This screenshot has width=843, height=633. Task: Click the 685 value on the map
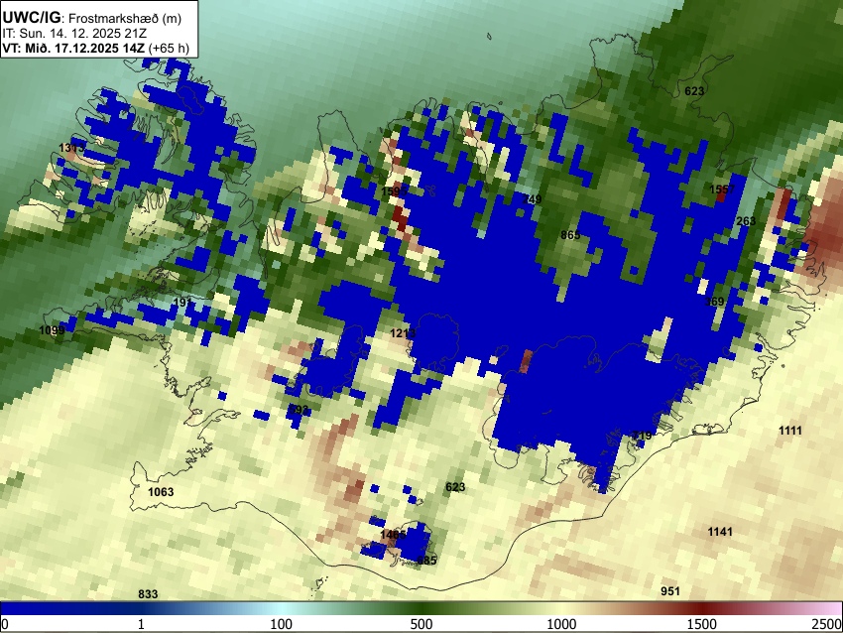[426, 561]
